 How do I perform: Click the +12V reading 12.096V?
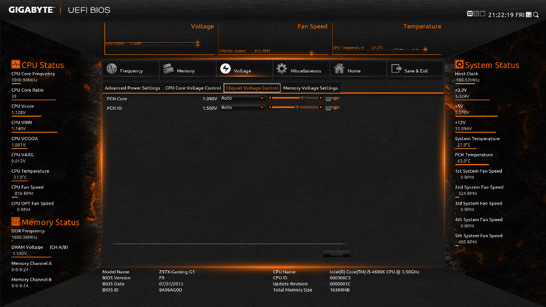point(463,129)
